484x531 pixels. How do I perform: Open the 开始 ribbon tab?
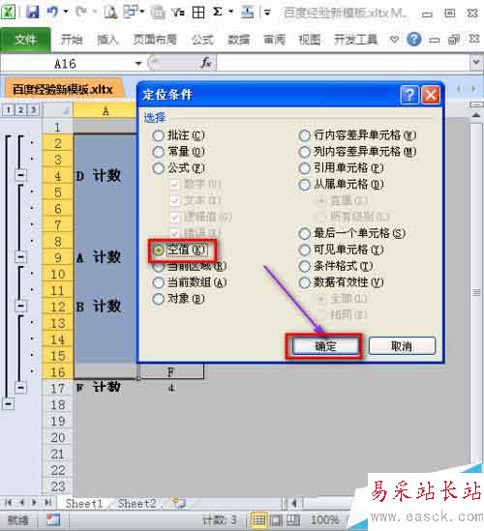(72, 40)
